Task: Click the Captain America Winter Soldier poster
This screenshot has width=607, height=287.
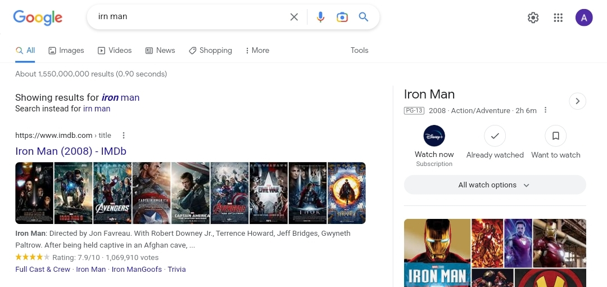Action: [191, 193]
